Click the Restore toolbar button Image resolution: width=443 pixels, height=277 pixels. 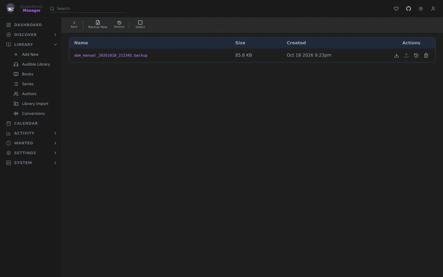pyautogui.click(x=119, y=25)
